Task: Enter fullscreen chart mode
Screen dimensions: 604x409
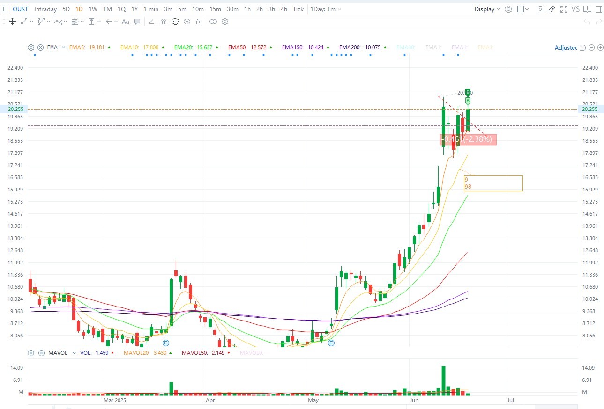Action: 564,9
